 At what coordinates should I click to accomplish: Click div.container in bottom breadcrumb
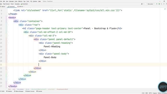tap(20, 89)
